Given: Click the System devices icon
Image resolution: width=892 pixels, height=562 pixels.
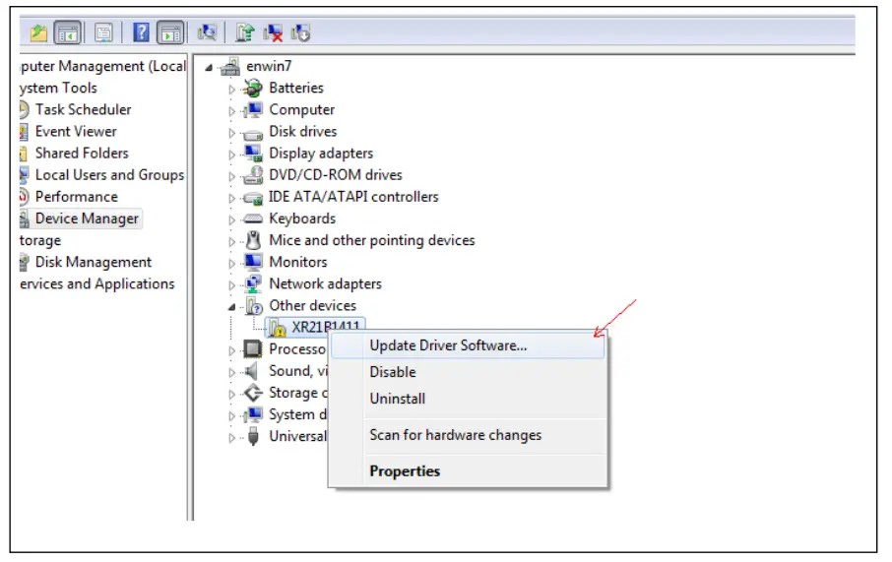Looking at the screenshot, I should 253,414.
